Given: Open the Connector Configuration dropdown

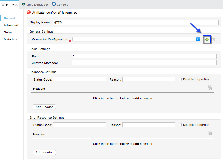Looking at the screenshot, I should [198, 39].
